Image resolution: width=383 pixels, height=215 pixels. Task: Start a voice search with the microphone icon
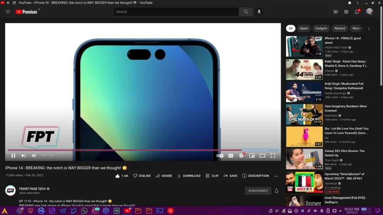click(259, 12)
